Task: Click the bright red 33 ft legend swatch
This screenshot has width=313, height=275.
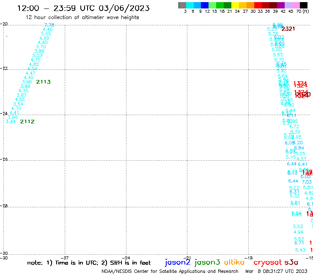Action: click(x=258, y=5)
